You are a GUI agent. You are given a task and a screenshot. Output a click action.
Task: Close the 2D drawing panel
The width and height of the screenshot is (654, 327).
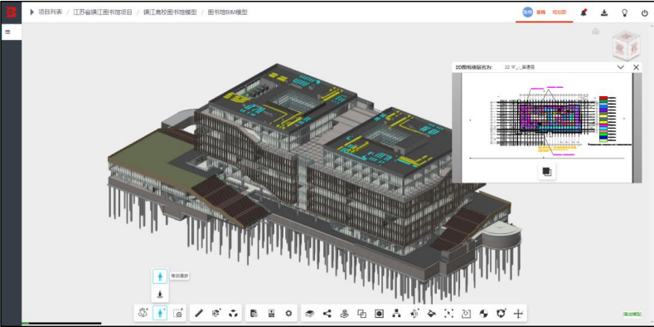636,67
